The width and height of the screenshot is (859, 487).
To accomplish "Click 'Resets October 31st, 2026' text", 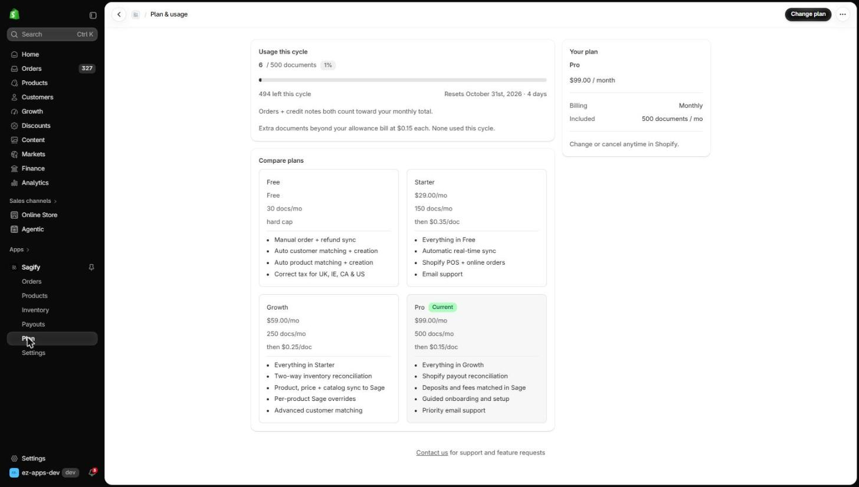I will (483, 94).
